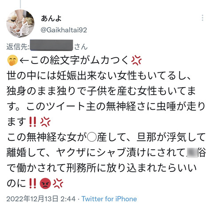The image size is (213, 207).
Task: Click the さん suffix after the redacted name
Action: (x=81, y=47)
